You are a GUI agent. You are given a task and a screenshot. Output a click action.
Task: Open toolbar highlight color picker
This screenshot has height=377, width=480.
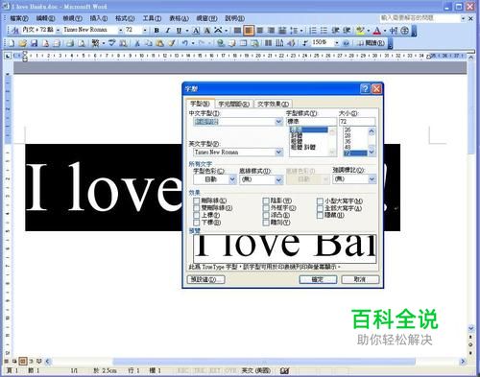(x=368, y=31)
